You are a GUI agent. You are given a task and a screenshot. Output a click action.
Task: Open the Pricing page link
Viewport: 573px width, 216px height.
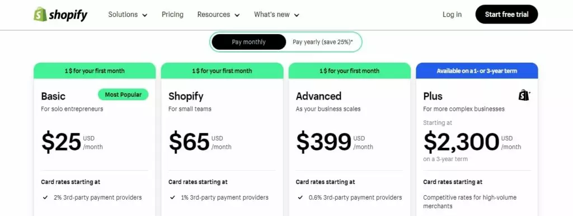click(172, 15)
